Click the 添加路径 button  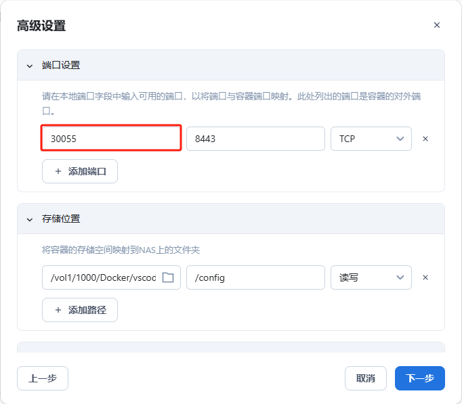point(80,310)
